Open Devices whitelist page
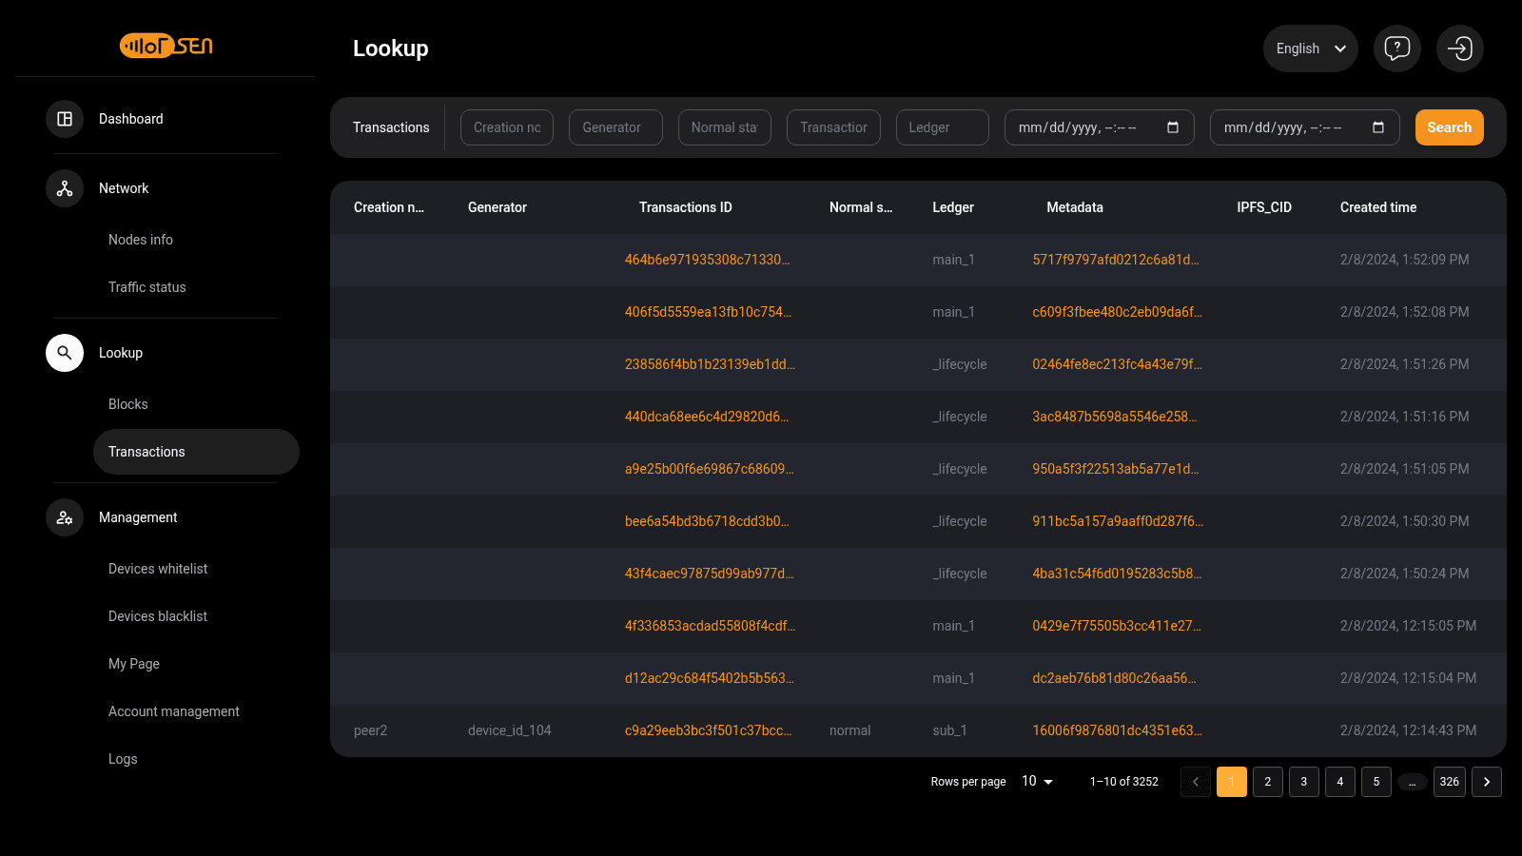 click(158, 569)
